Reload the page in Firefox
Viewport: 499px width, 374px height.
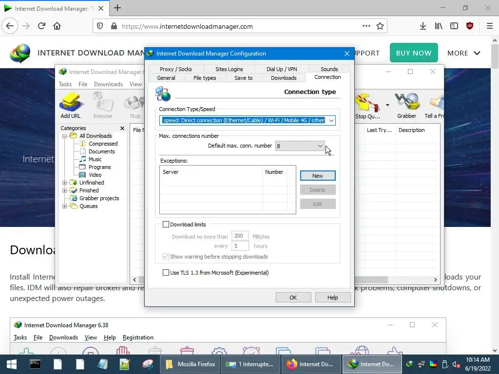[x=41, y=26]
